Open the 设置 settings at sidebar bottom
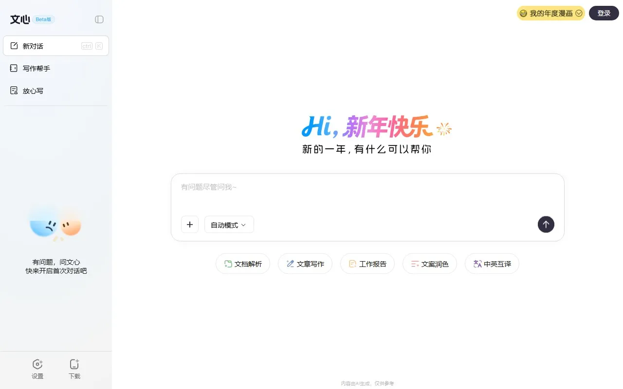This screenshot has width=623, height=389. point(37,369)
